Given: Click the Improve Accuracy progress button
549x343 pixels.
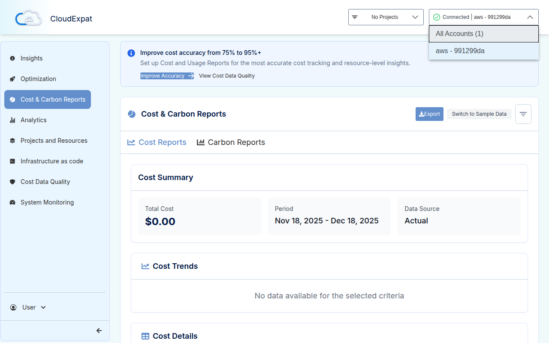Looking at the screenshot, I should 167,75.
